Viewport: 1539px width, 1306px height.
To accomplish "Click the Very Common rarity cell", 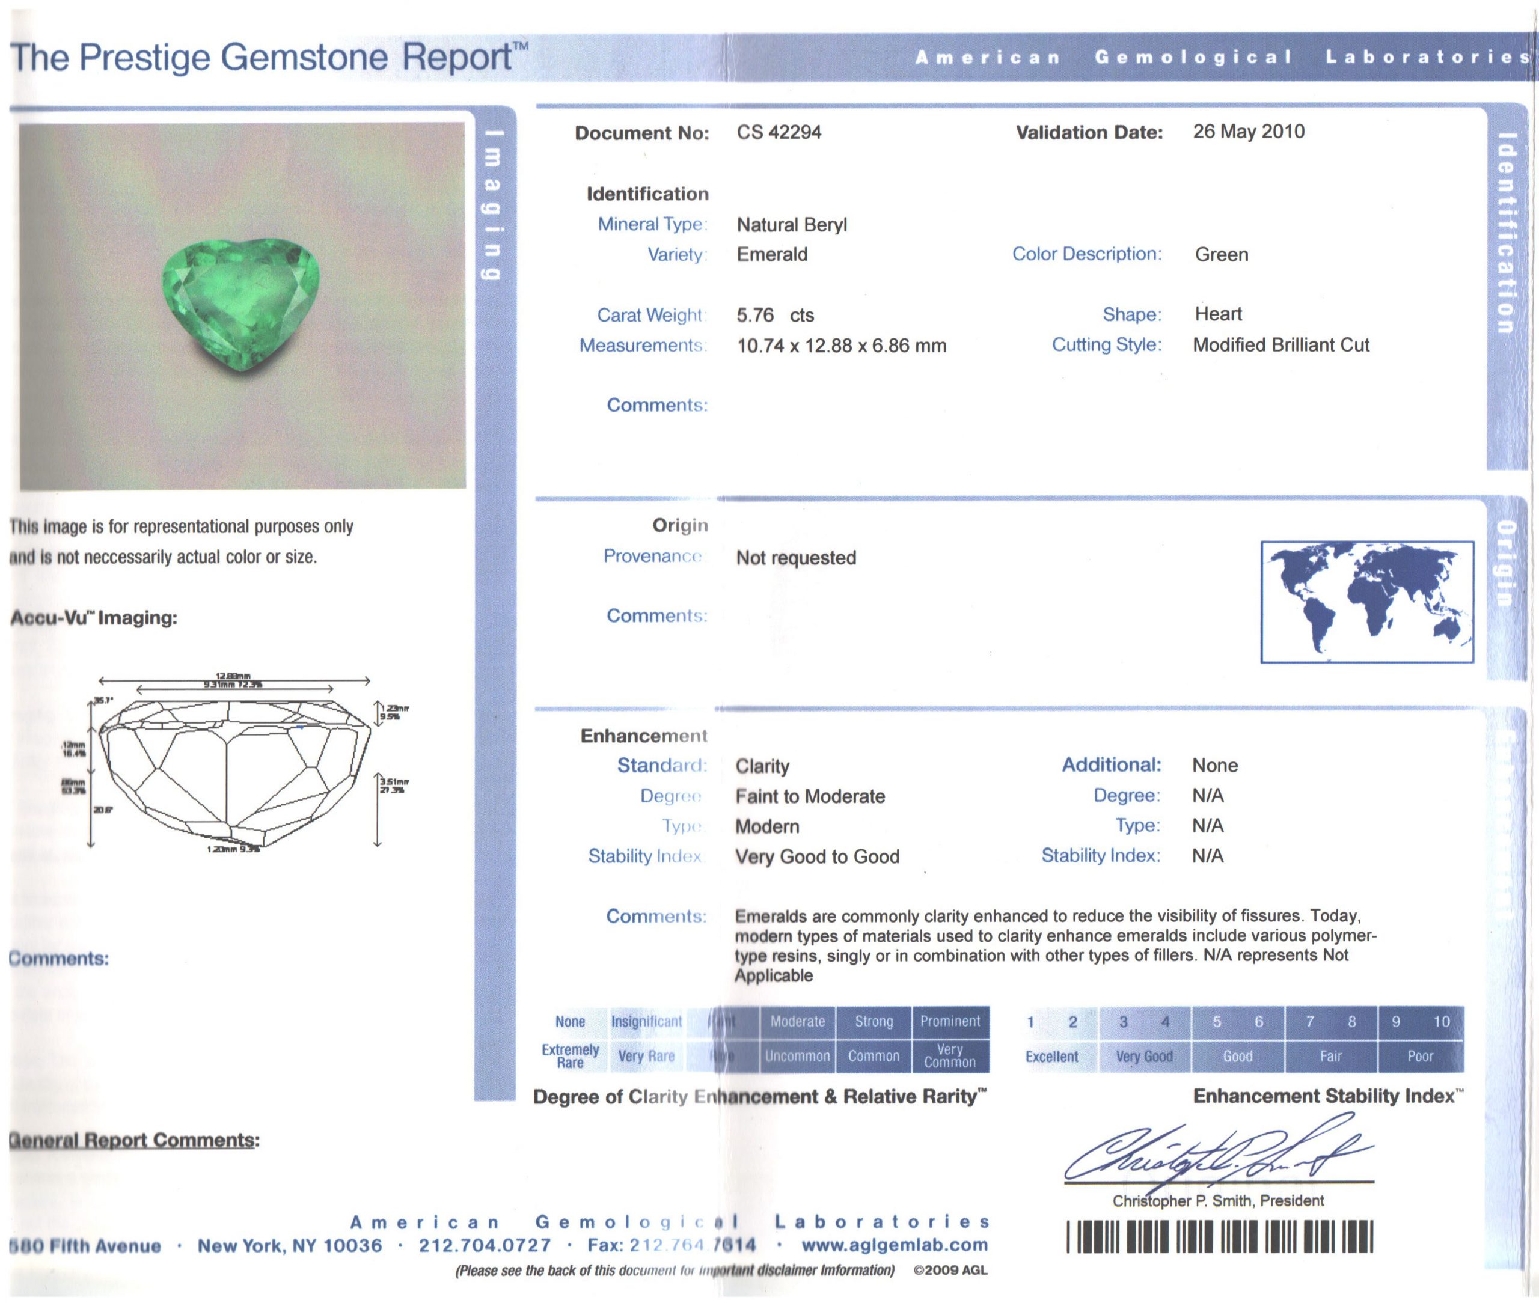I will 950,1057.
